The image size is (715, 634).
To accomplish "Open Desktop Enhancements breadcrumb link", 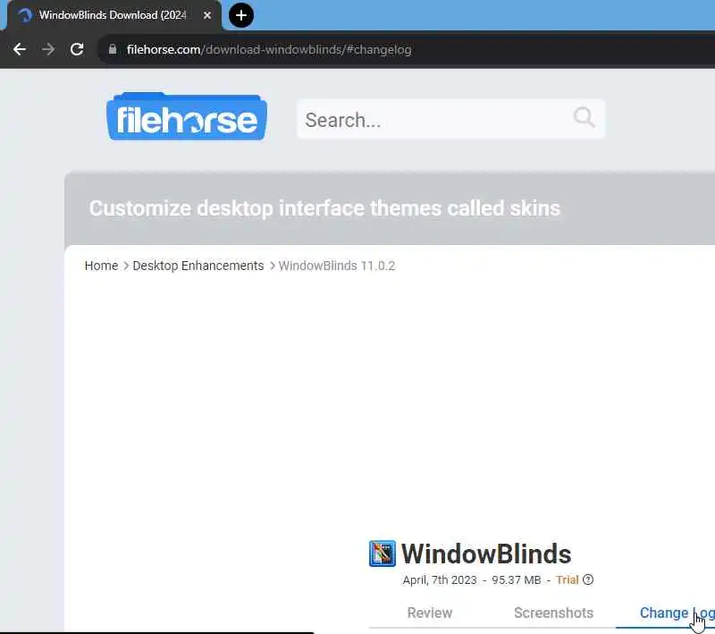I will pos(198,266).
